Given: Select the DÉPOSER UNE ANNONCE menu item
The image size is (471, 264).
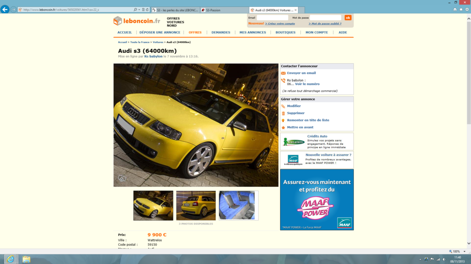Looking at the screenshot, I should pyautogui.click(x=160, y=33).
